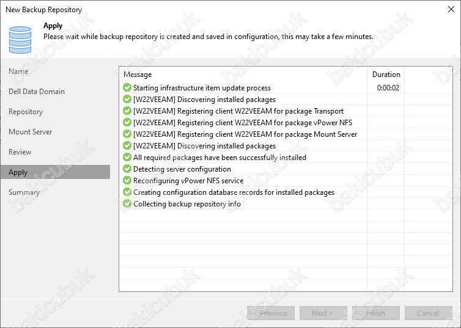The width and height of the screenshot is (461, 328).
Task: Go to the Review step
Action: pos(20,152)
